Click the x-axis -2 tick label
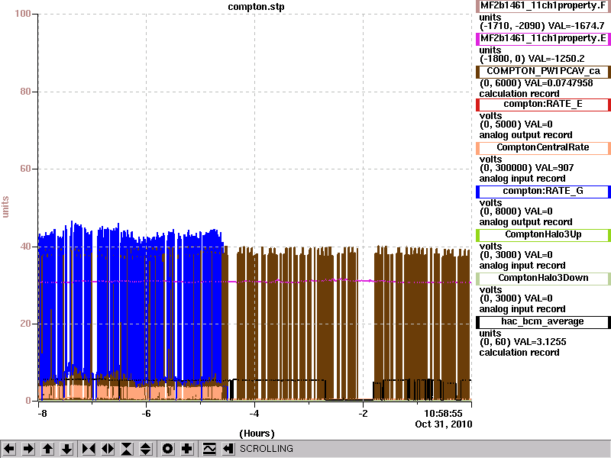 [363, 414]
